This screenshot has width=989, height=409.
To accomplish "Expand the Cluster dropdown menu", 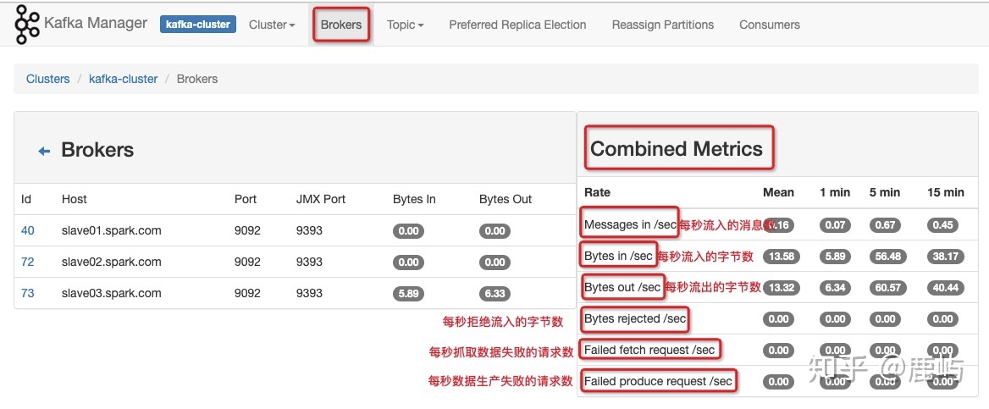I will (272, 25).
